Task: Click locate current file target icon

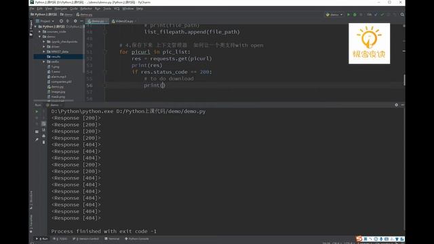Action: pos(61,21)
